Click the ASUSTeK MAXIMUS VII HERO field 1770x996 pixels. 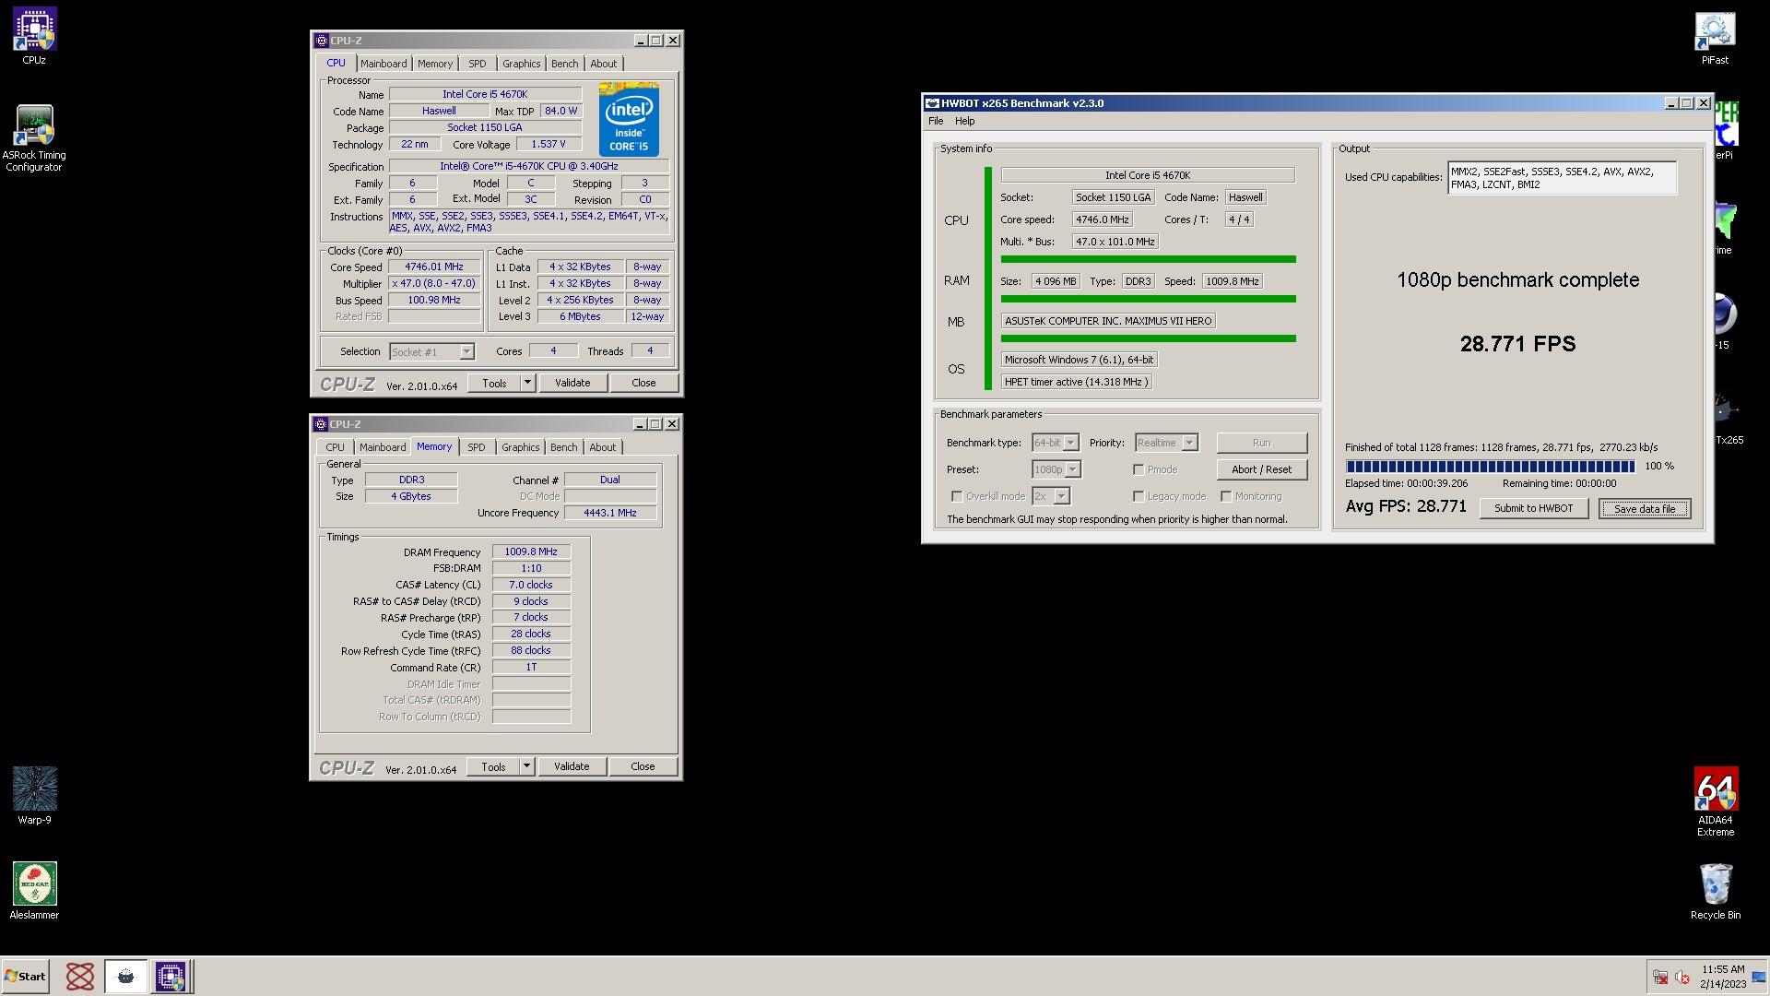click(x=1109, y=321)
